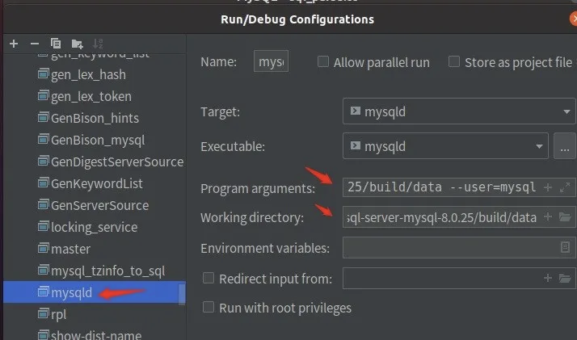Check Store as project file
The image size is (577, 340).
point(454,62)
